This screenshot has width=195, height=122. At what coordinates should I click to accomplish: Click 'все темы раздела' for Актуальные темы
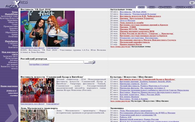tap(120, 47)
